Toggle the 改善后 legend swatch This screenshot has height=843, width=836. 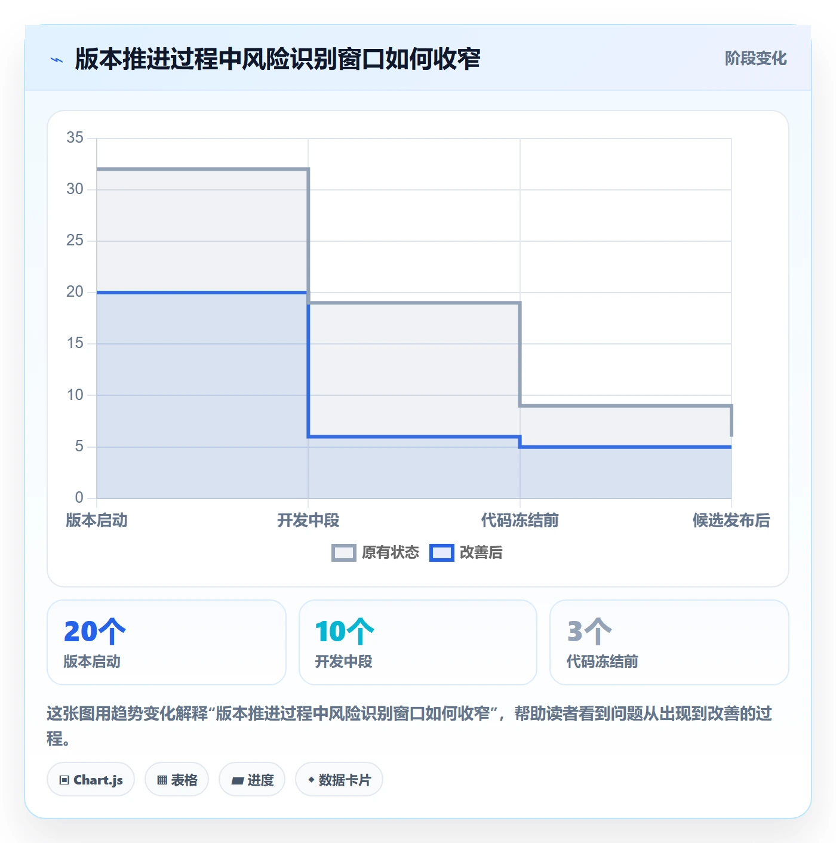pos(442,553)
